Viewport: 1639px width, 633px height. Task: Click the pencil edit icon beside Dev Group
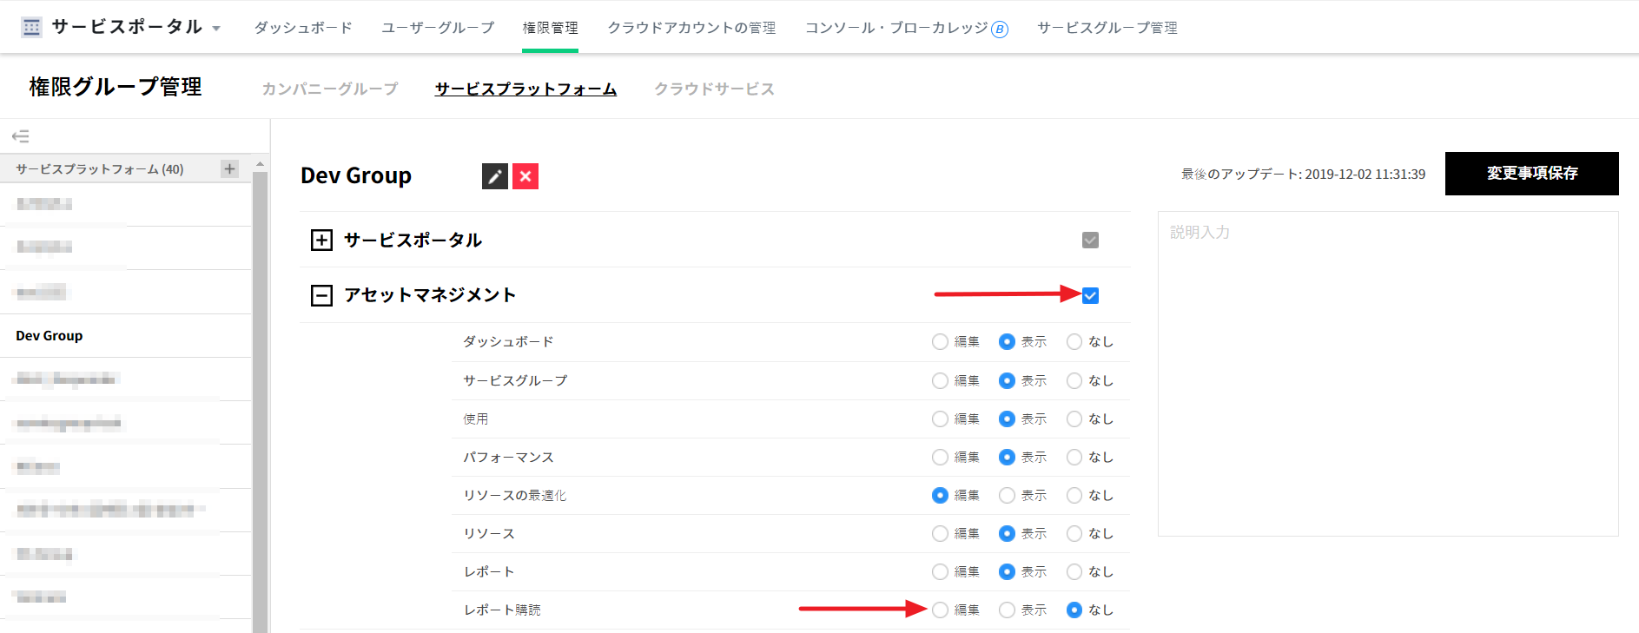[x=494, y=176]
